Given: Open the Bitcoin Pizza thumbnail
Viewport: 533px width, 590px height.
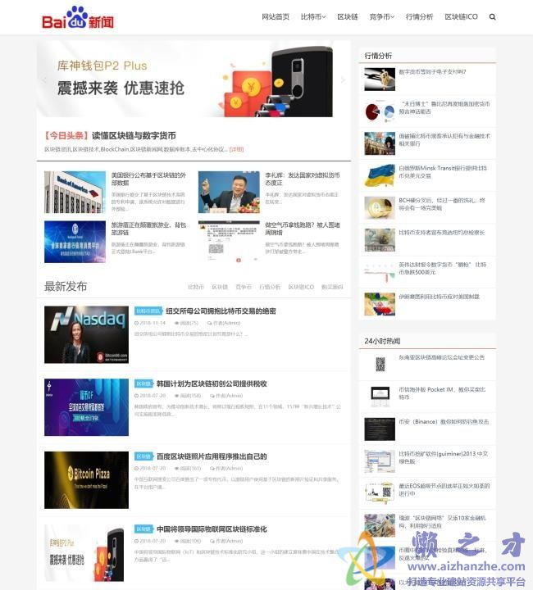Looking at the screenshot, I should [86, 480].
